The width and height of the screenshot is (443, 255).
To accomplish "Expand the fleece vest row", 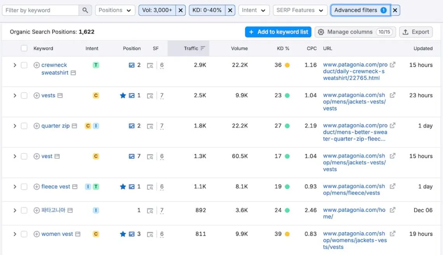I will (x=15, y=187).
